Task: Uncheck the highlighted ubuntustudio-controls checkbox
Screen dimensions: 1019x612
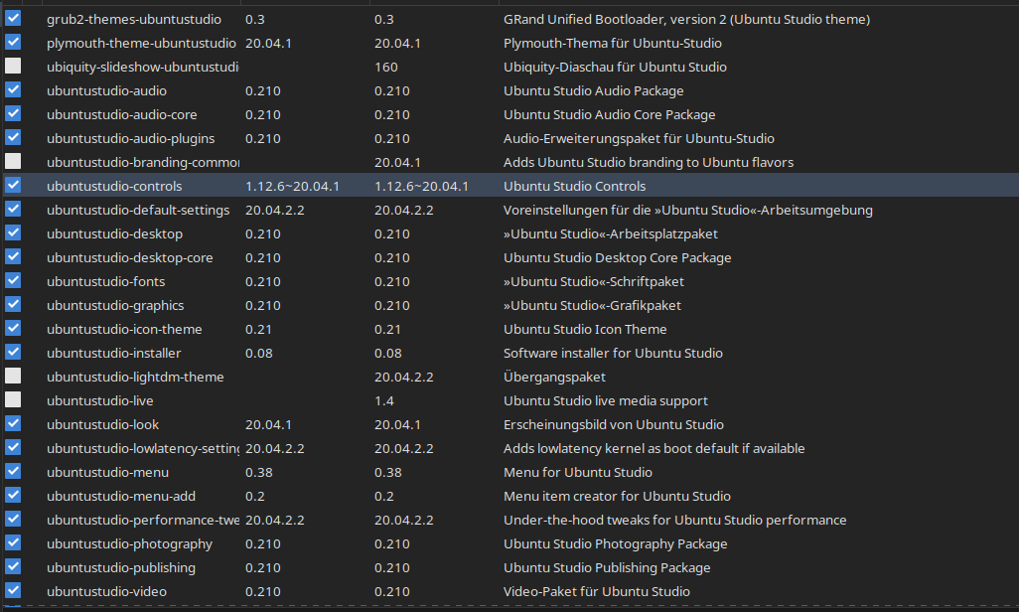Action: pos(13,186)
